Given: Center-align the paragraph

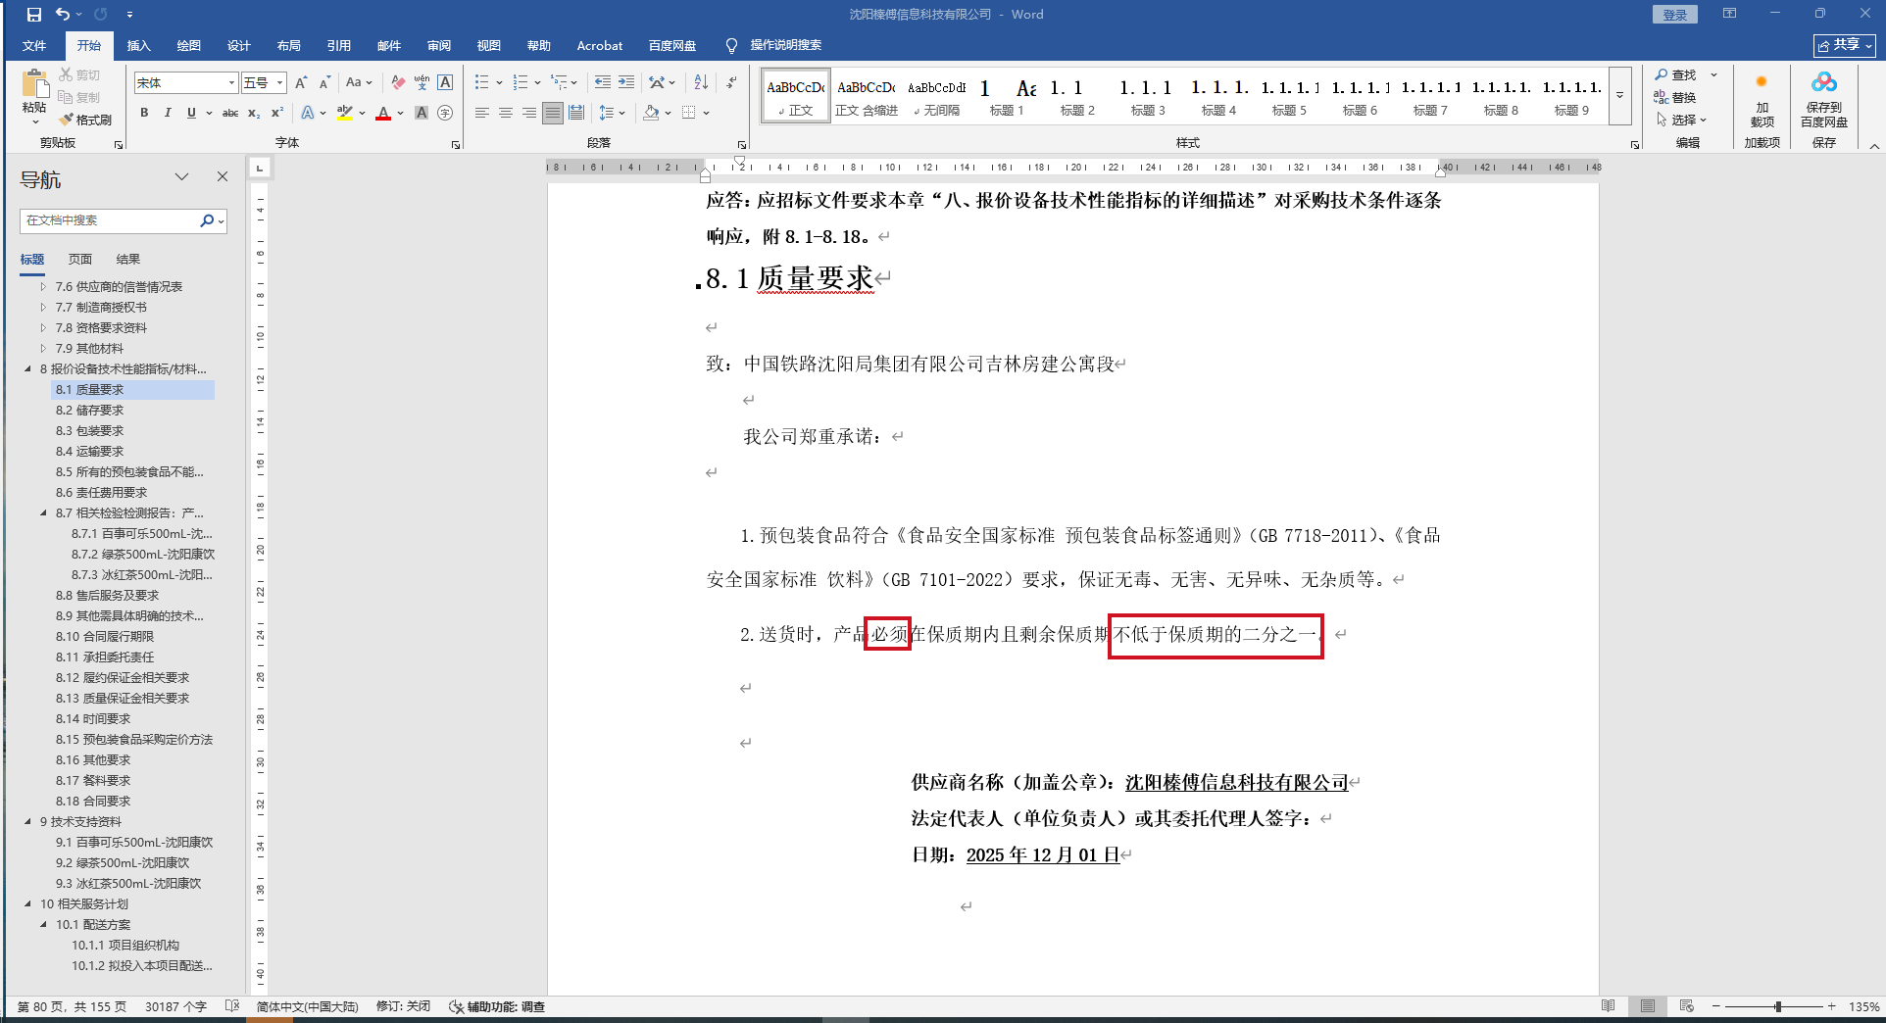Looking at the screenshot, I should tap(506, 113).
